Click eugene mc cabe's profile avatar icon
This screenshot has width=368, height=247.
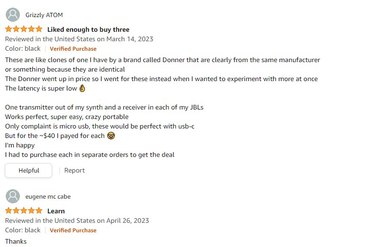pyautogui.click(x=13, y=196)
